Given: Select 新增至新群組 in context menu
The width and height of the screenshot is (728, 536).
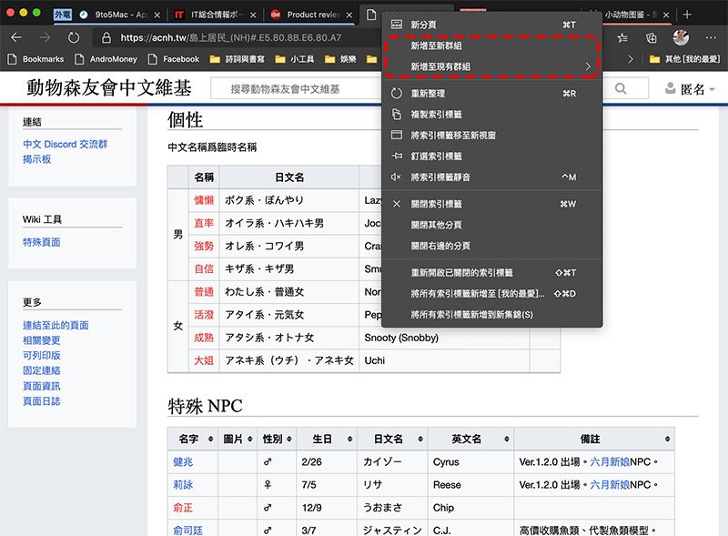Looking at the screenshot, I should coord(440,46).
